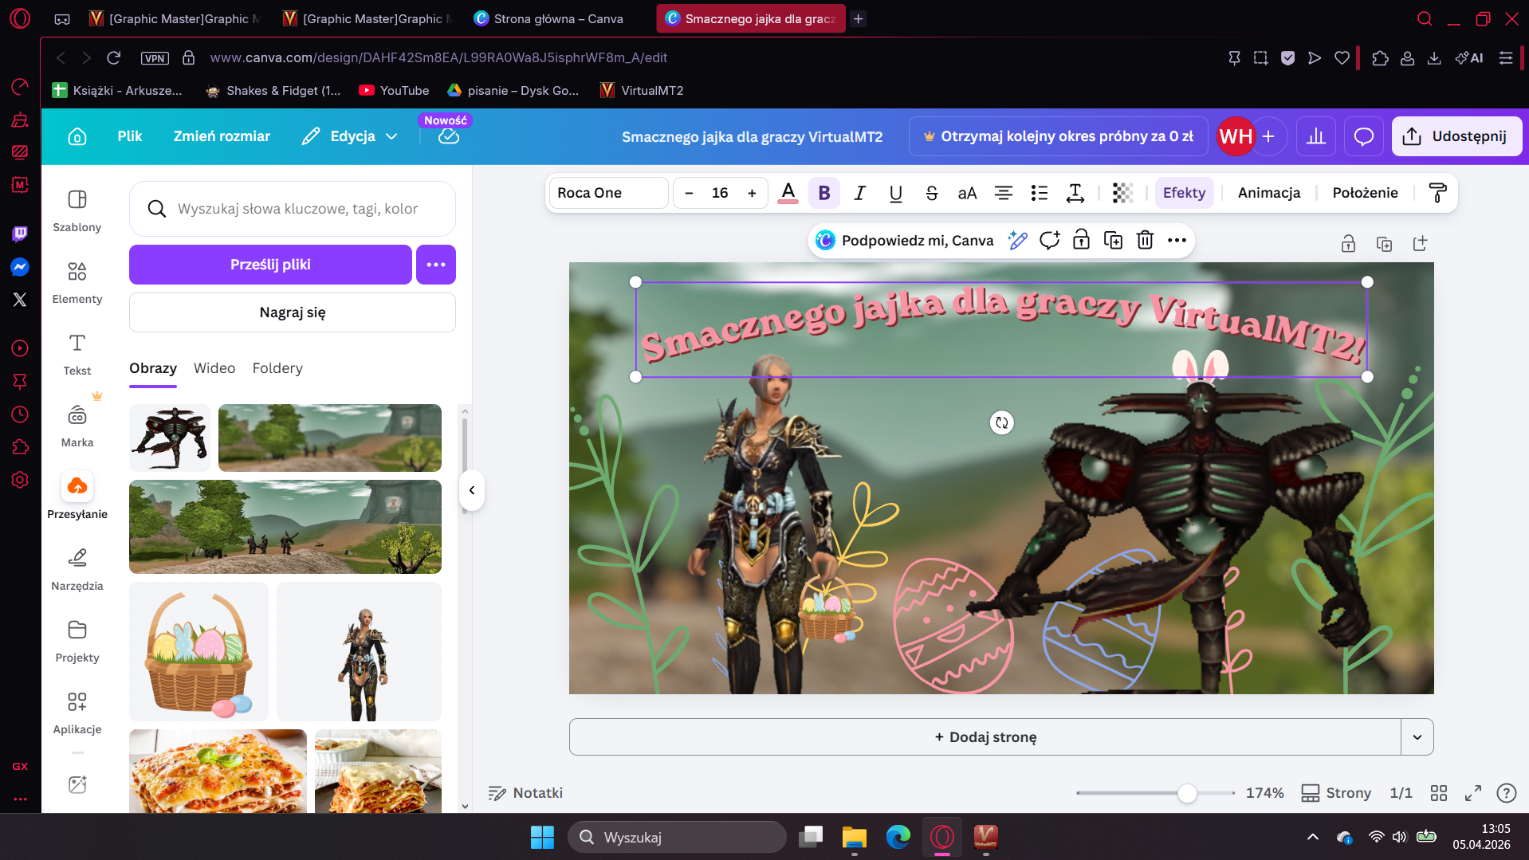Toggle bold formatting on text
Viewport: 1529px width, 860px height.
(x=823, y=193)
